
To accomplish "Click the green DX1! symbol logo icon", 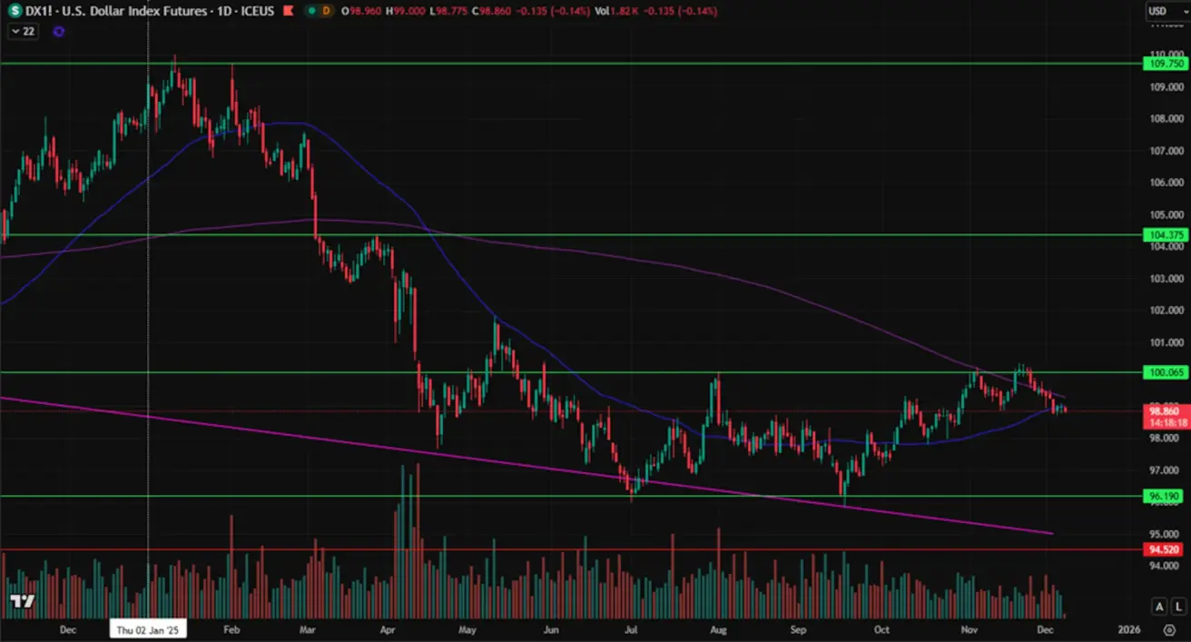I will click(x=15, y=11).
